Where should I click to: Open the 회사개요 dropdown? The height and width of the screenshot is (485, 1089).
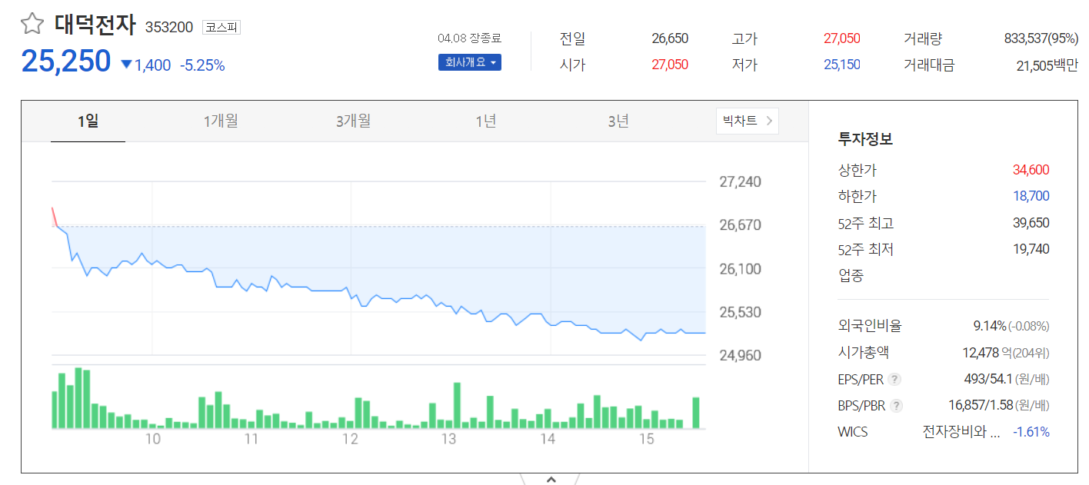coord(470,62)
